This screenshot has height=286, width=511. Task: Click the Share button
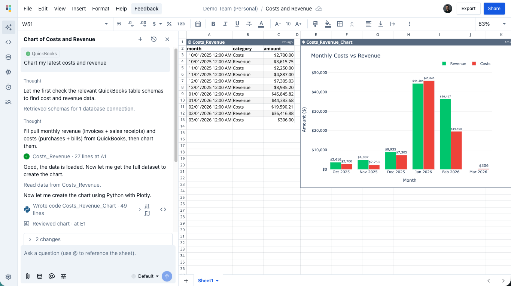pos(494,8)
